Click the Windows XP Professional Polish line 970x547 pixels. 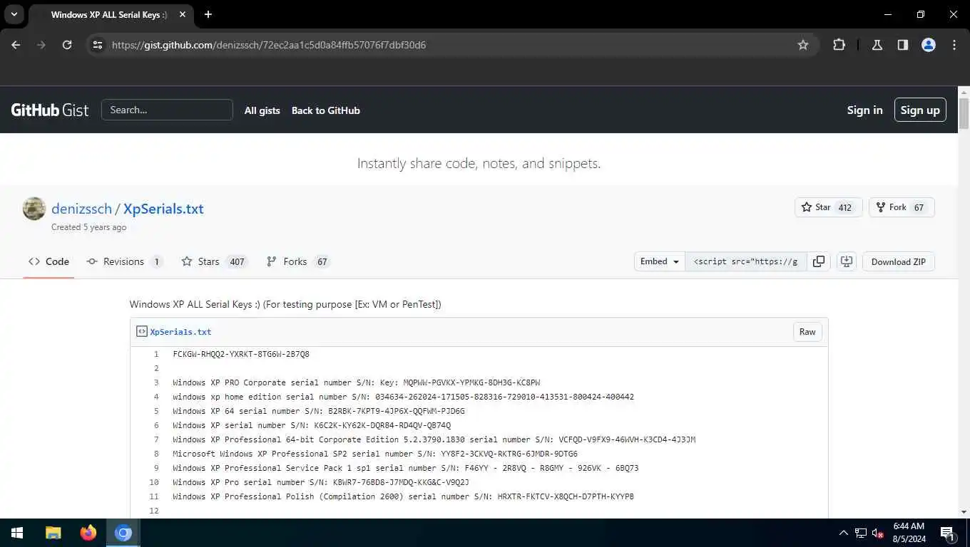click(403, 496)
